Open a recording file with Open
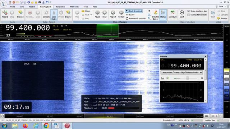 [x=86, y=11]
